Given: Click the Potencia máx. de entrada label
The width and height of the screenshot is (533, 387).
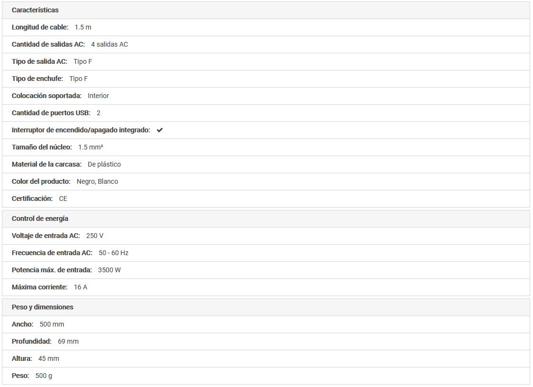Looking at the screenshot, I should pyautogui.click(x=51, y=270).
